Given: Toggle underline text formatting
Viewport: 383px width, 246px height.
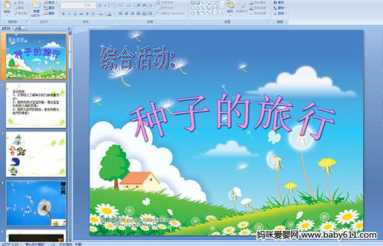Looking at the screenshot, I should 75,14.
